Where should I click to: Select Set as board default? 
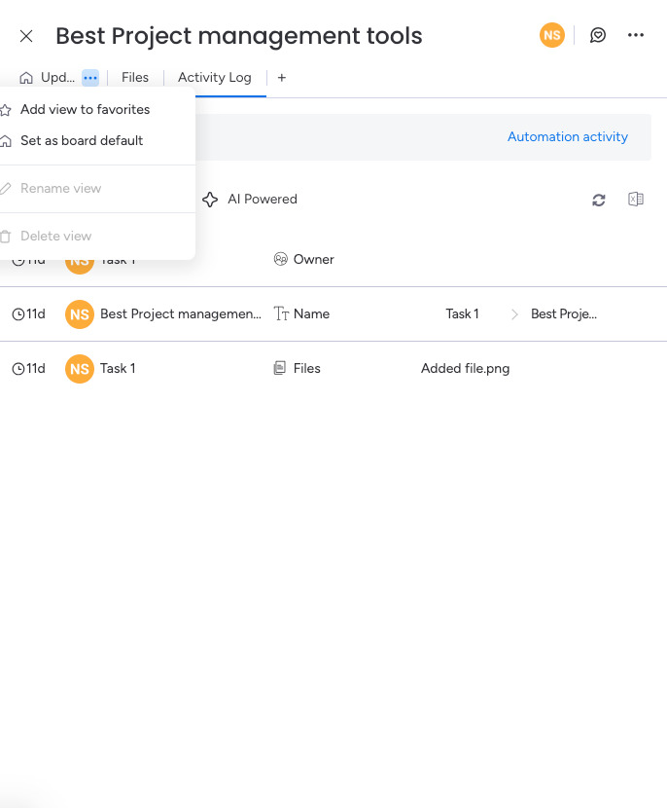coord(83,141)
